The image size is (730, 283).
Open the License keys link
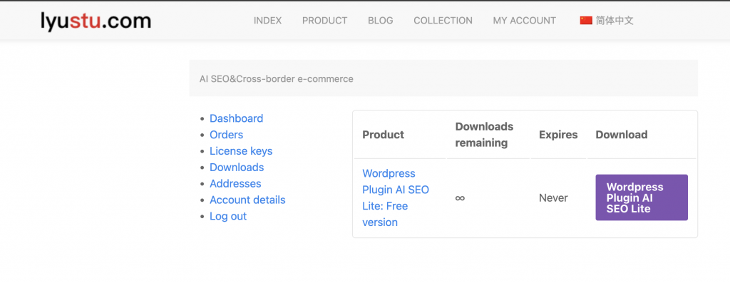pos(241,151)
